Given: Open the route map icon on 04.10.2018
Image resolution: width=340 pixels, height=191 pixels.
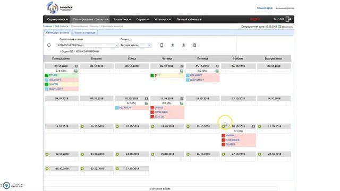Looking at the screenshot, I should [x=182, y=66].
